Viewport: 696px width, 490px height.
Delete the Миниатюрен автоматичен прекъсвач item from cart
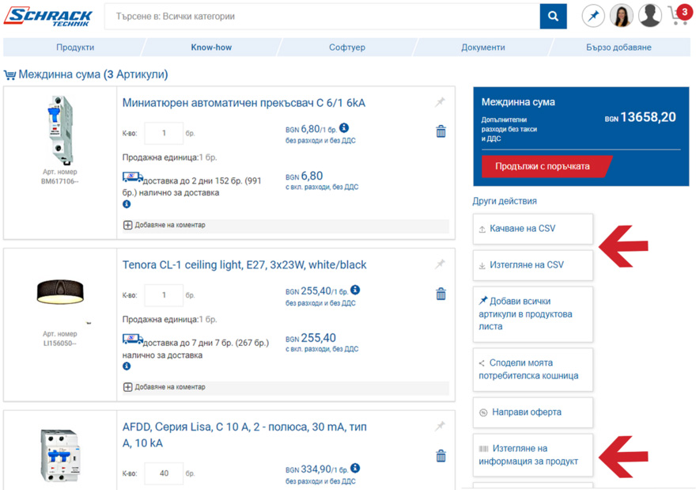(x=441, y=131)
